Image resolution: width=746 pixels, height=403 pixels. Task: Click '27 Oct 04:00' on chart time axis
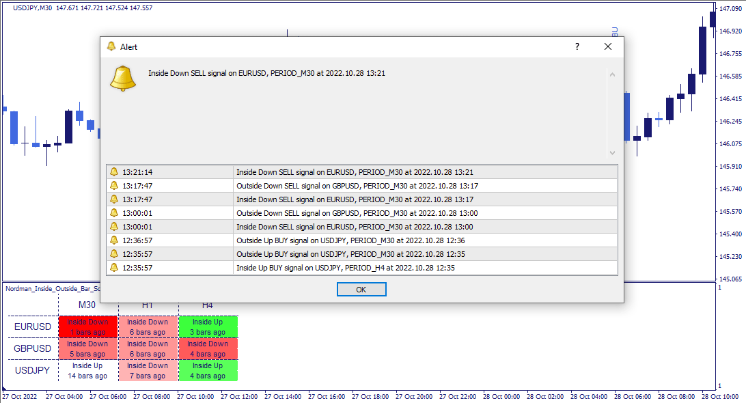tap(64, 396)
